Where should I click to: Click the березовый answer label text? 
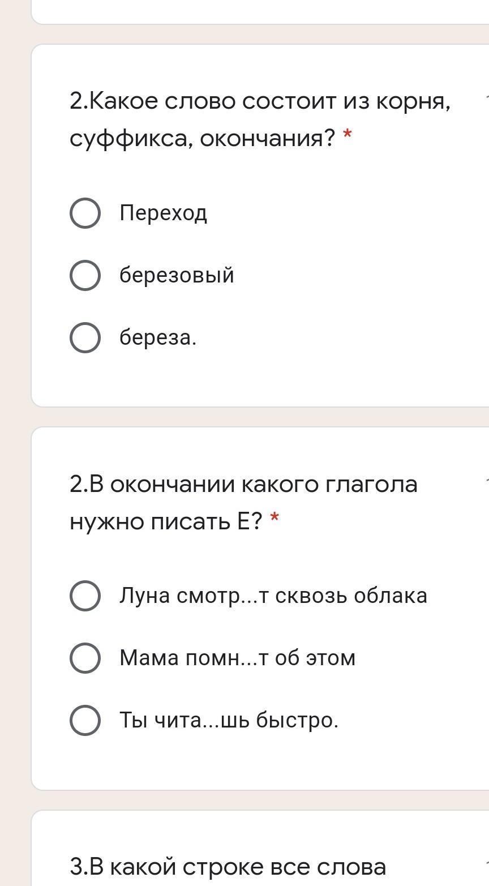(177, 276)
